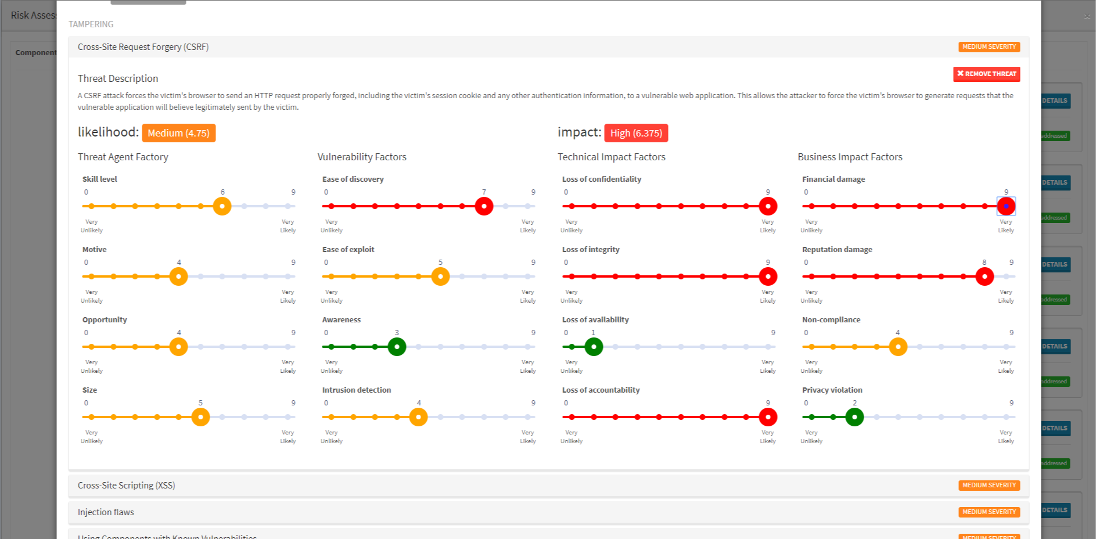Click the last DETAILS button in the background page
Screen dimensions: 1096x539
pyautogui.click(x=1055, y=510)
